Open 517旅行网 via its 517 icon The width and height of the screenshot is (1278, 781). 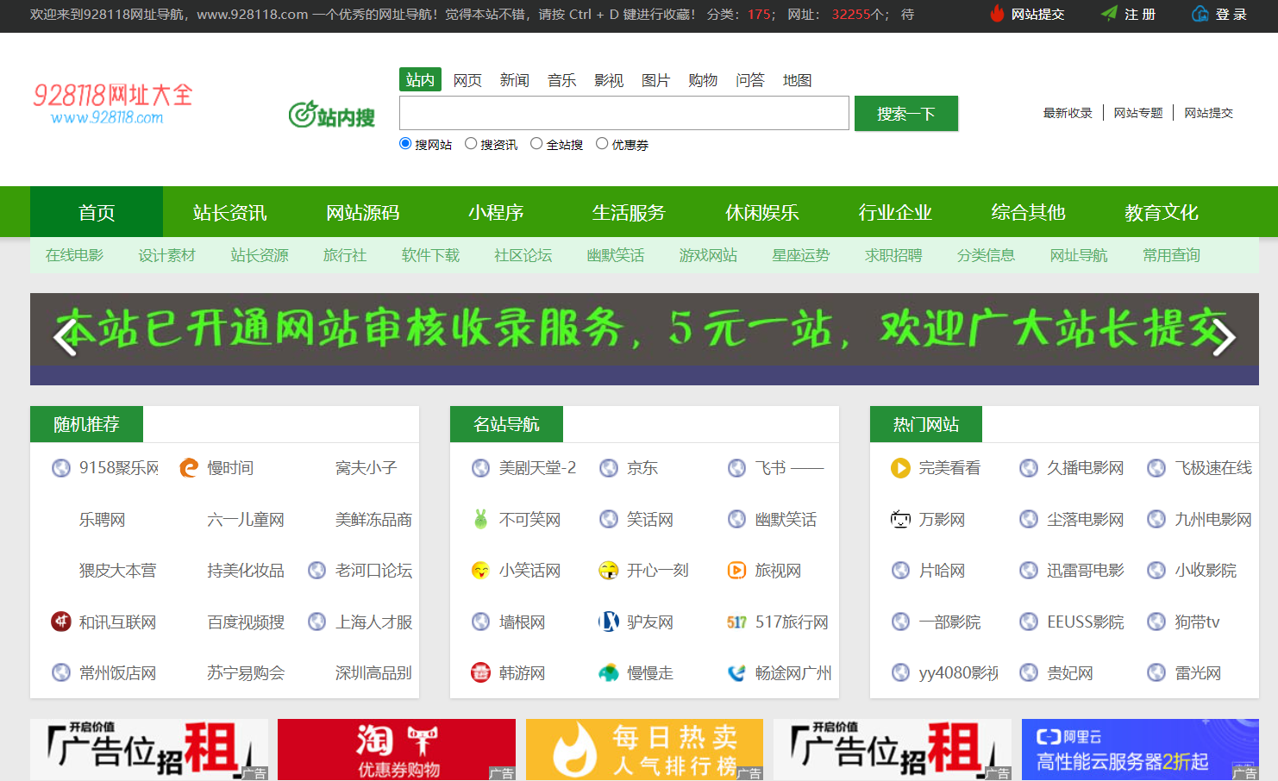point(736,622)
